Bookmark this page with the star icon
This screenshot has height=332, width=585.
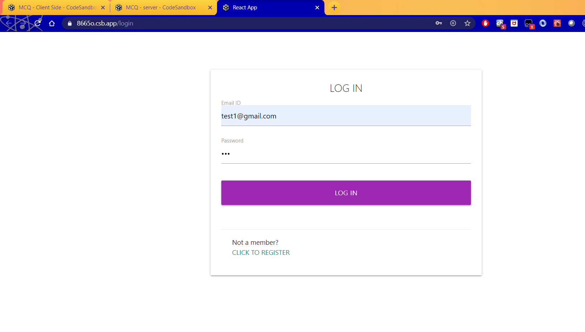[x=467, y=23]
